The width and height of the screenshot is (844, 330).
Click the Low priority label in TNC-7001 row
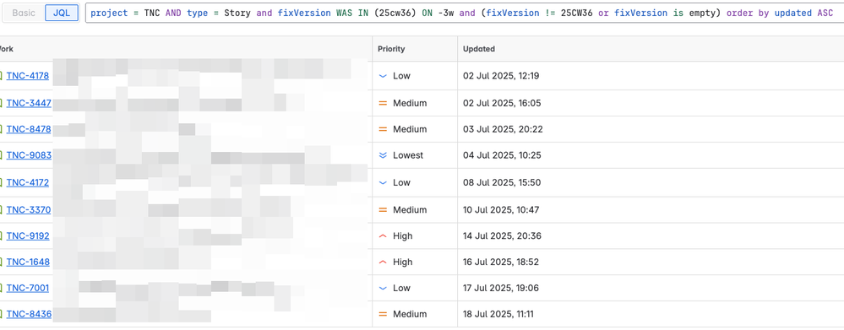(401, 288)
